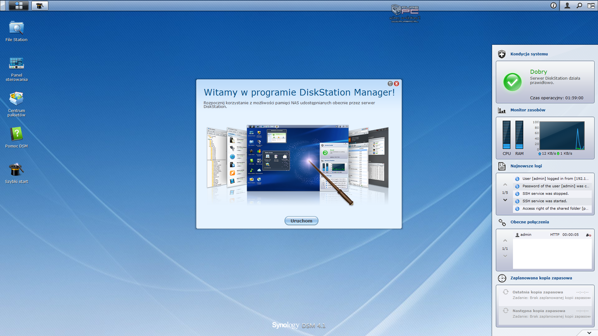
Task: Click the Zaplanowana kopia zapasowa clock icon
Action: coord(502,278)
